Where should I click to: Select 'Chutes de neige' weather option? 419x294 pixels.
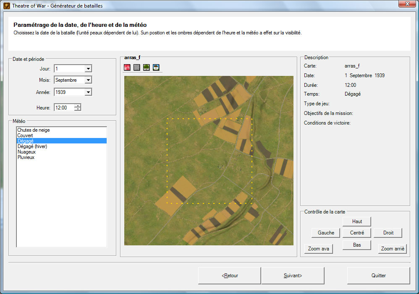pos(34,130)
